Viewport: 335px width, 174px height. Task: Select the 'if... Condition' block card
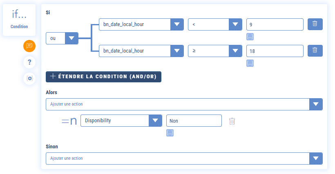point(19,20)
